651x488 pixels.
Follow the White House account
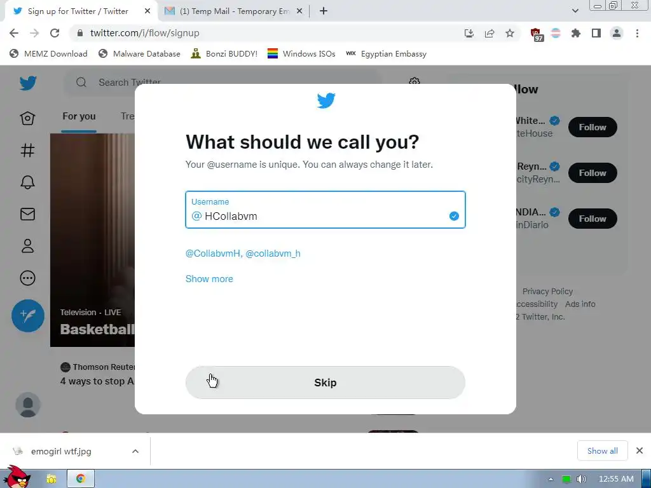tap(593, 127)
